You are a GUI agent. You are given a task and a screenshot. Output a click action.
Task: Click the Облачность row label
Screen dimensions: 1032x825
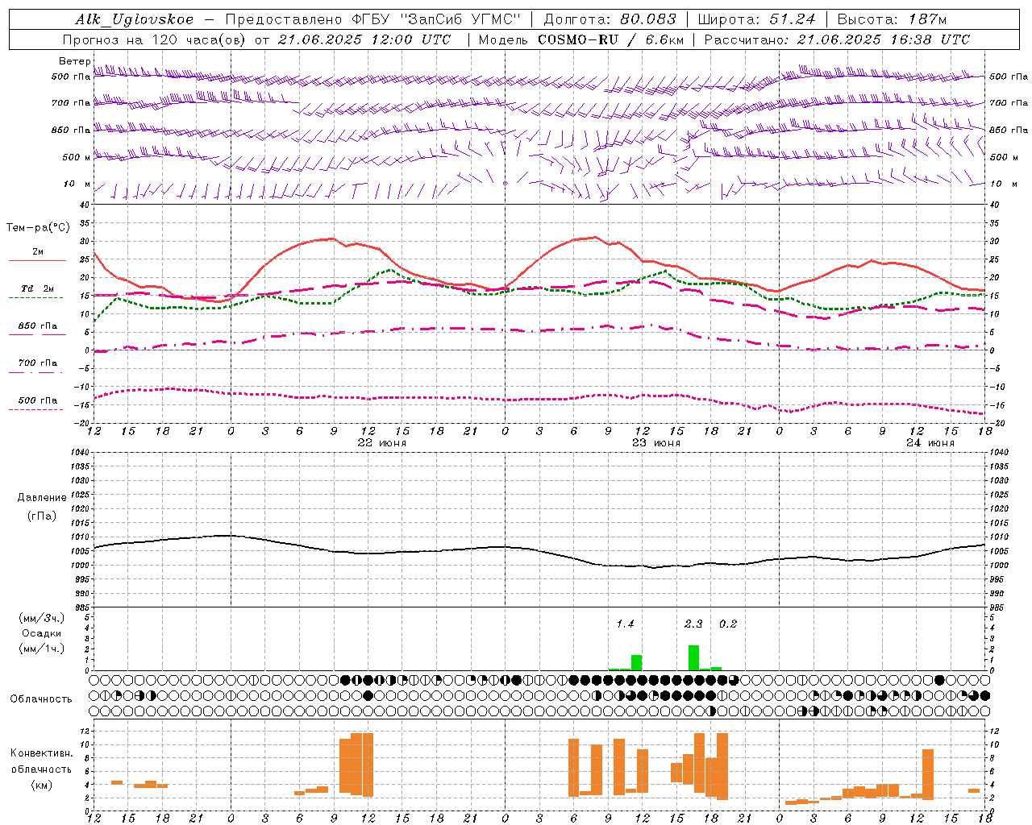41,699
